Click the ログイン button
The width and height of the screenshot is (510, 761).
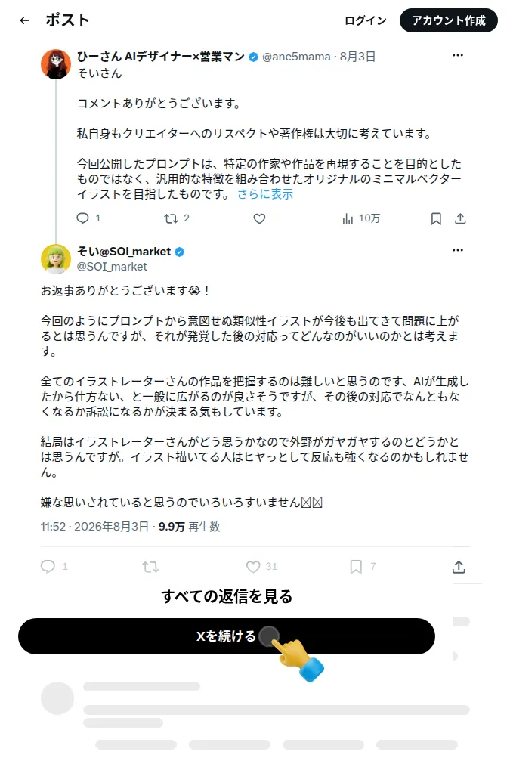click(366, 20)
